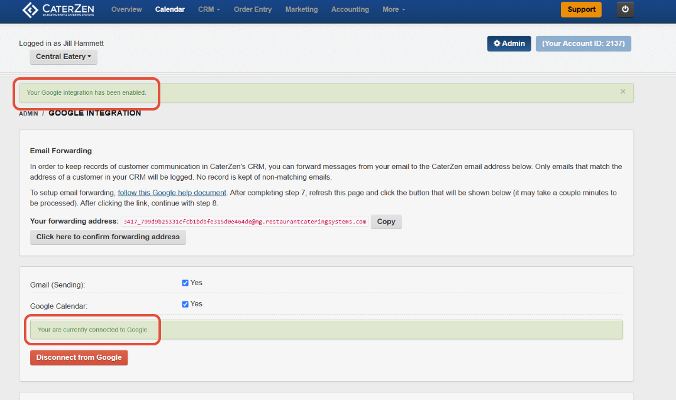The width and height of the screenshot is (676, 400).
Task: Open the Accounting section
Action: point(350,9)
